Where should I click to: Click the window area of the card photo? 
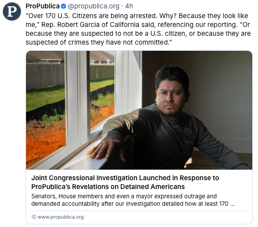coord(71,106)
